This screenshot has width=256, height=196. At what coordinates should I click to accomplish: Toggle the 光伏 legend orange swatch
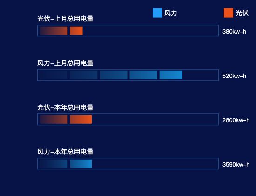(229, 13)
